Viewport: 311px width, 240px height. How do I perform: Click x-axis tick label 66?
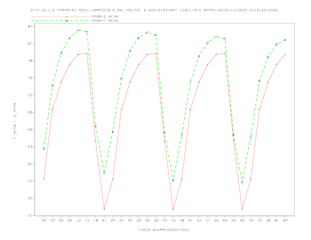(234, 220)
